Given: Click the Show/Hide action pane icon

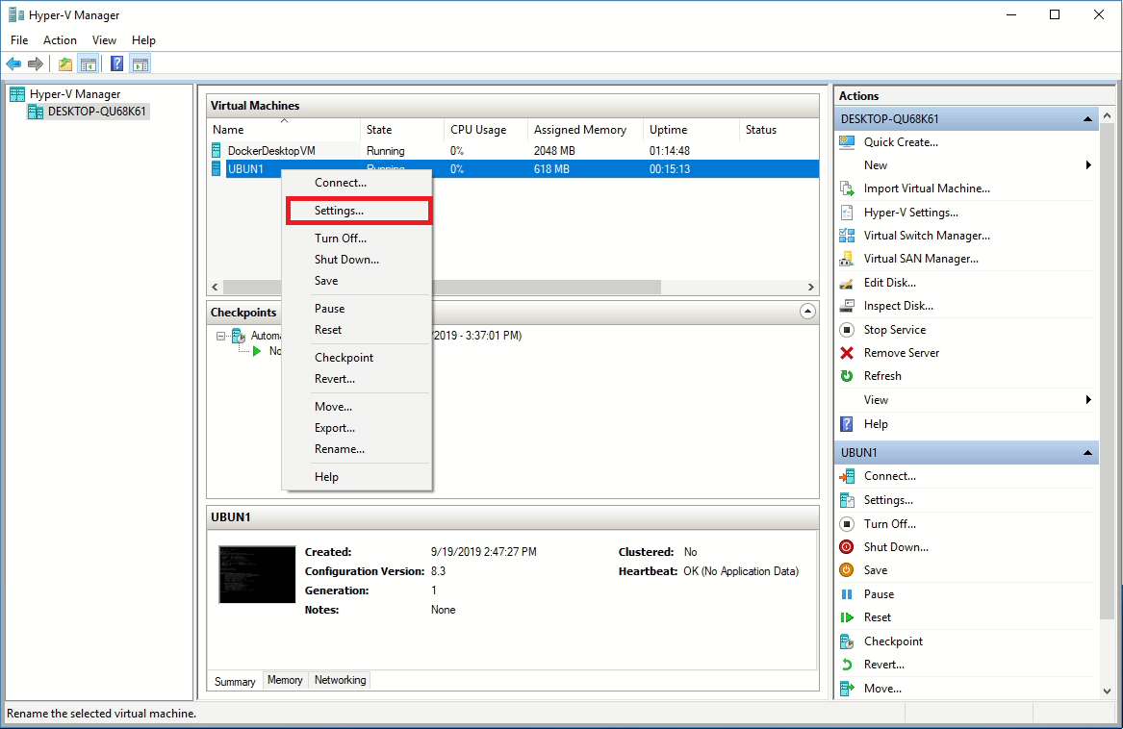Looking at the screenshot, I should click(x=140, y=64).
